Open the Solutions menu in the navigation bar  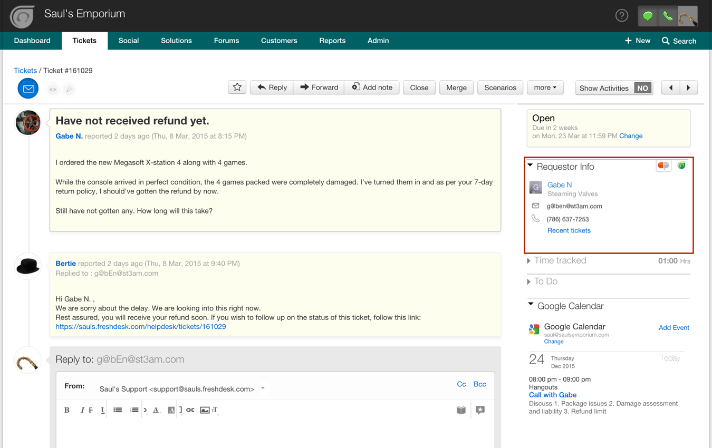coord(176,41)
